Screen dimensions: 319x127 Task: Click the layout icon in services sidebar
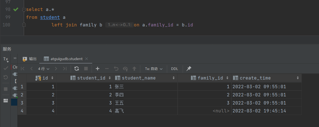pyautogui.click(x=6, y=101)
